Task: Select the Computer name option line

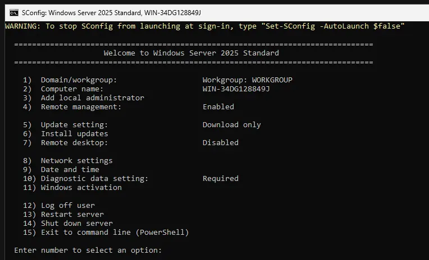Action: 72,89
